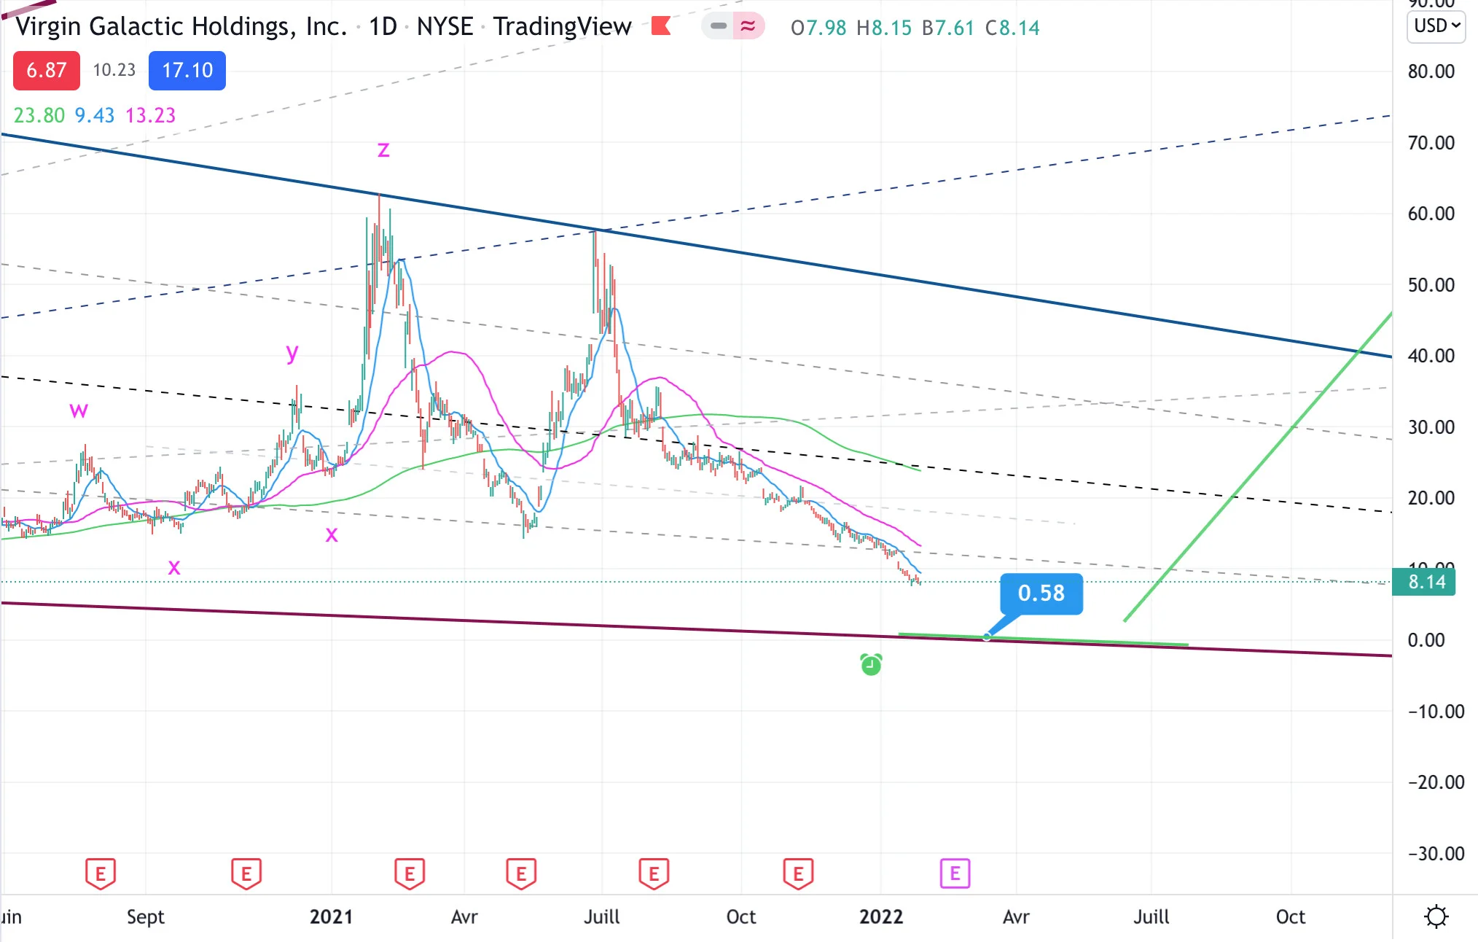Click the green alarm clock alert icon
The width and height of the screenshot is (1478, 942).
[871, 664]
